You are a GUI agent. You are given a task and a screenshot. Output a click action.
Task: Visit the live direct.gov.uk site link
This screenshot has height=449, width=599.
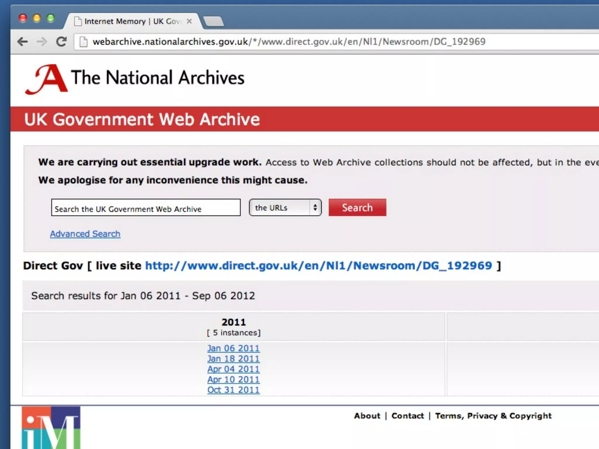pyautogui.click(x=319, y=265)
